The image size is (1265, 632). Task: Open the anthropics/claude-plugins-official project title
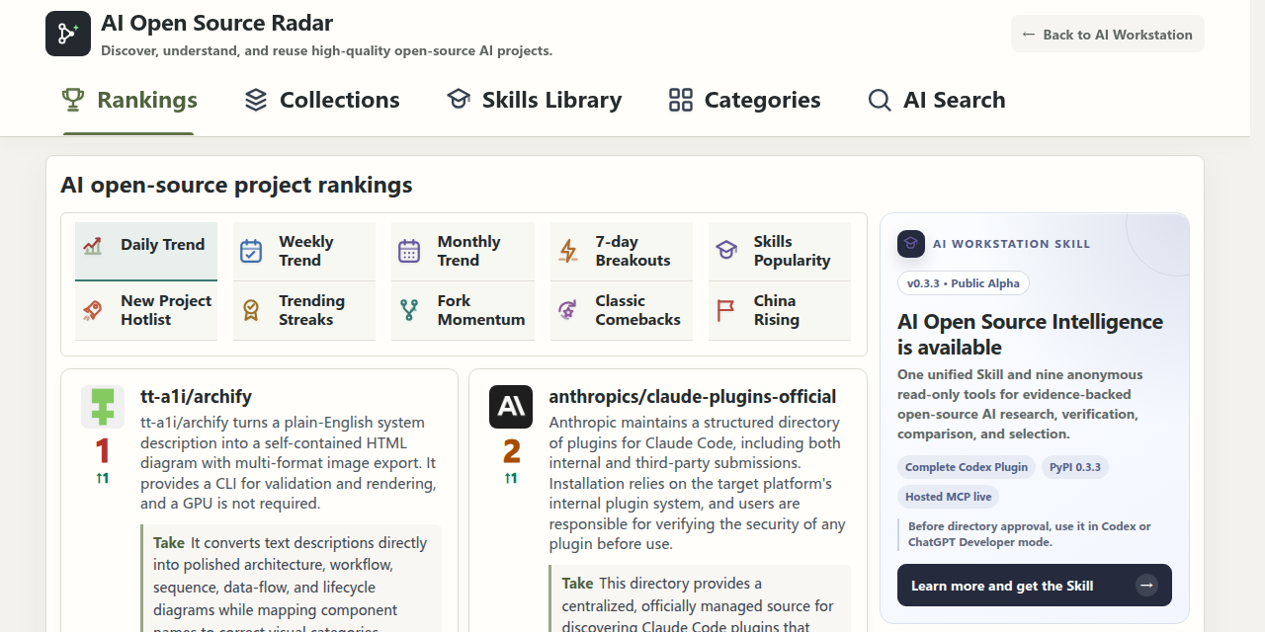(693, 397)
